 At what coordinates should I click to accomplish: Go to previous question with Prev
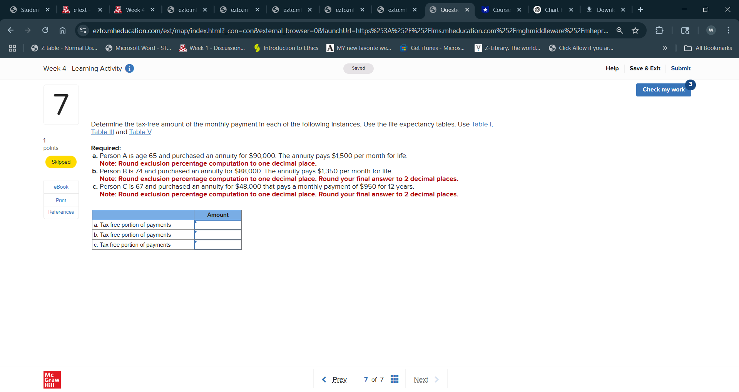334,380
